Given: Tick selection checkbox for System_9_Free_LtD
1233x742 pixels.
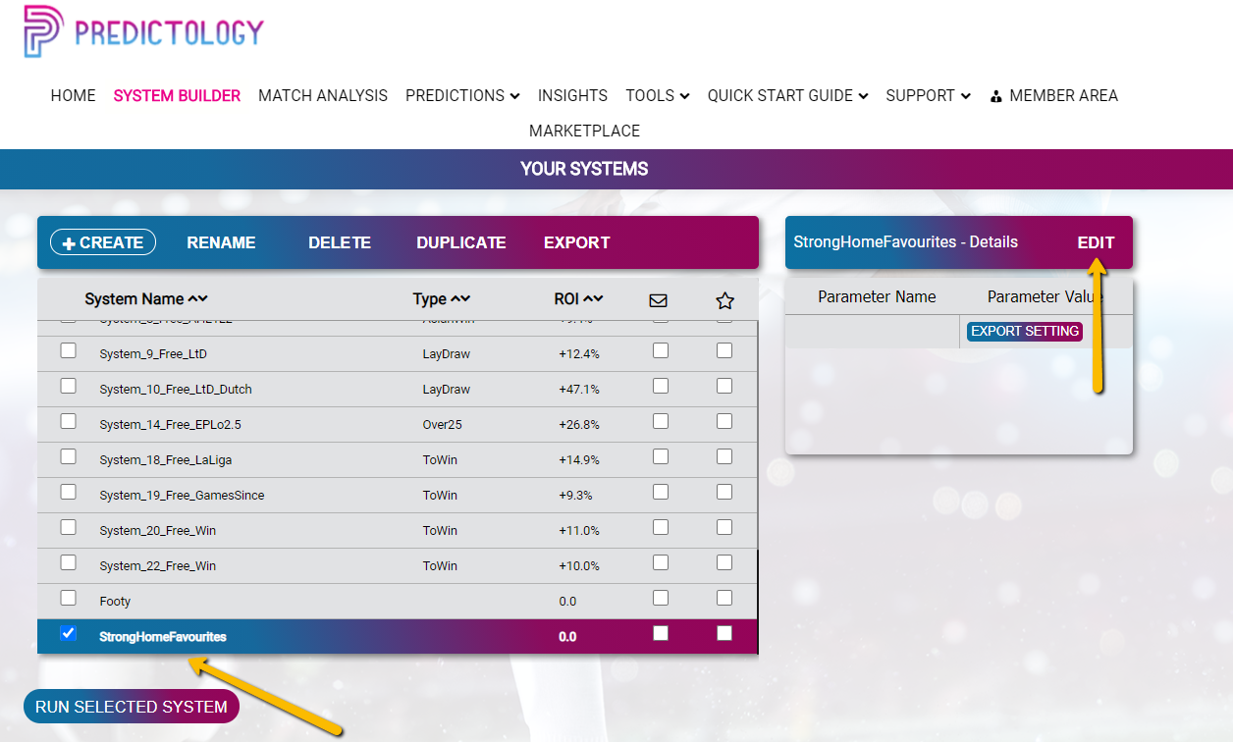Looking at the screenshot, I should (68, 350).
